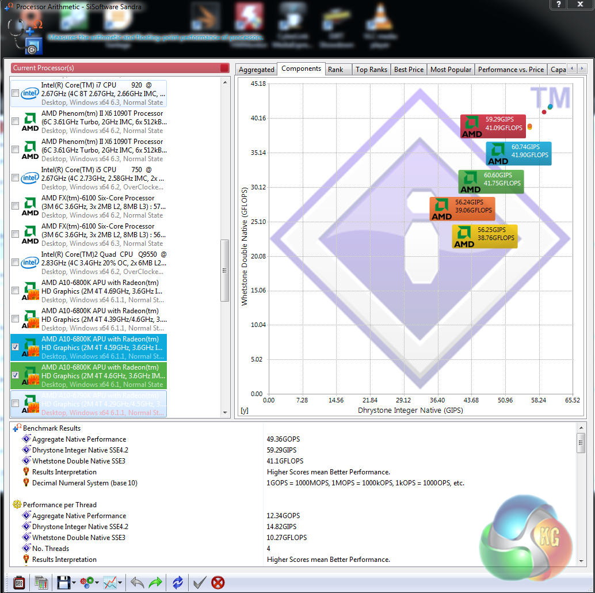Uncheck the A10-6800K 4.59GHz blue entry

point(15,347)
